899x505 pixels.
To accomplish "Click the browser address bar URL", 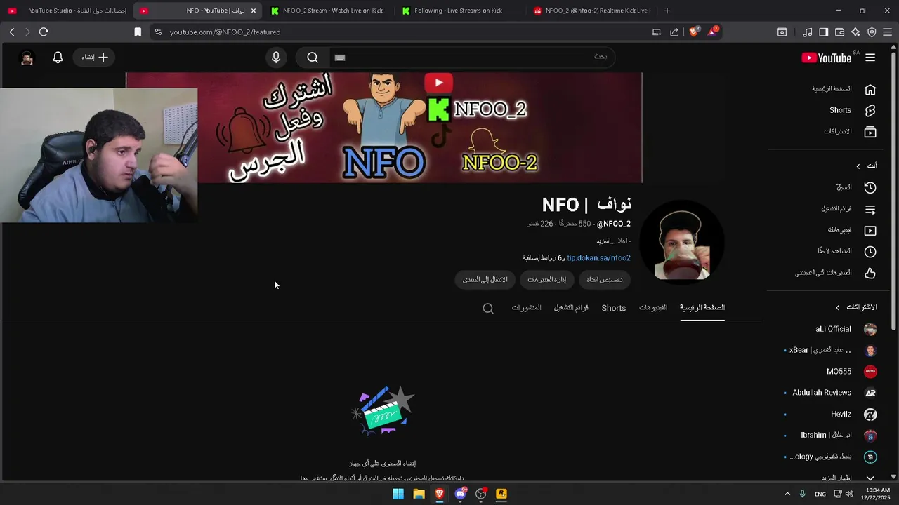I will [225, 32].
